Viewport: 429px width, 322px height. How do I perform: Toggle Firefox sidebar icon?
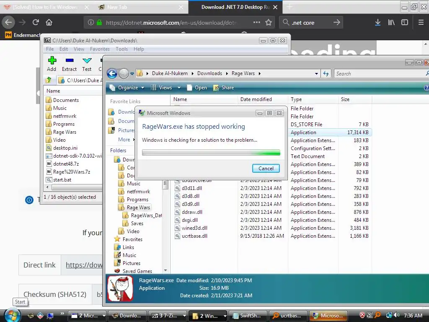click(x=405, y=23)
